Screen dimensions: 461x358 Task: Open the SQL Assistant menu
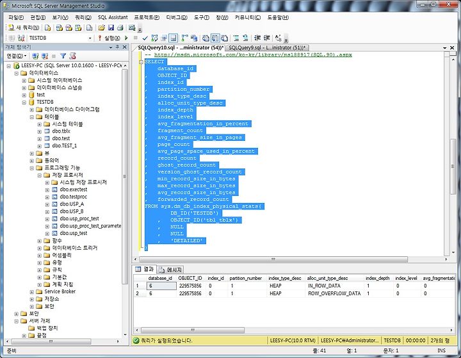tap(113, 17)
